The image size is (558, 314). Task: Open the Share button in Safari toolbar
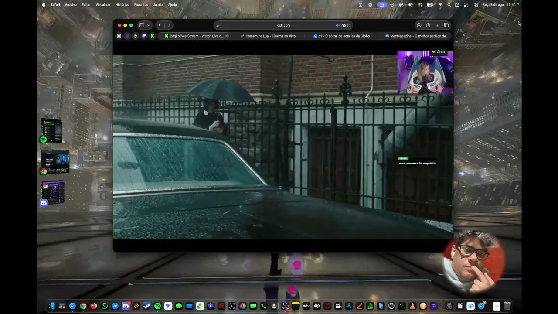428,25
